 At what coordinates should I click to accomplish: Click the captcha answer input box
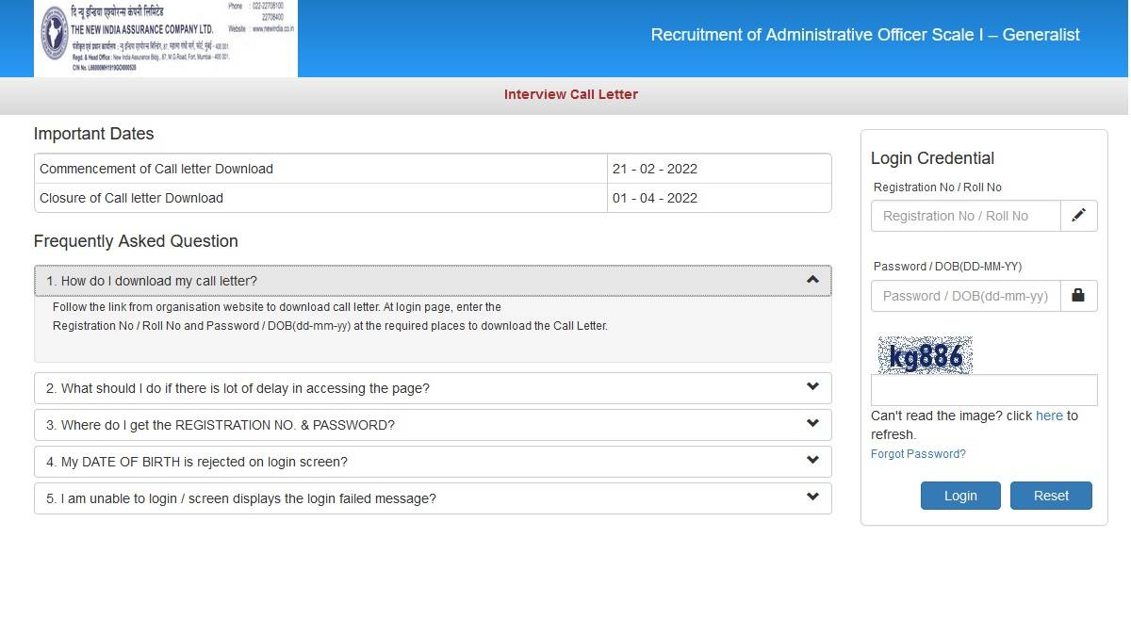(983, 389)
